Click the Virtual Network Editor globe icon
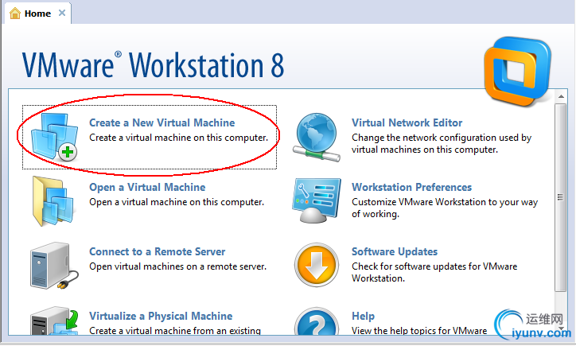The width and height of the screenshot is (576, 346). tap(317, 138)
